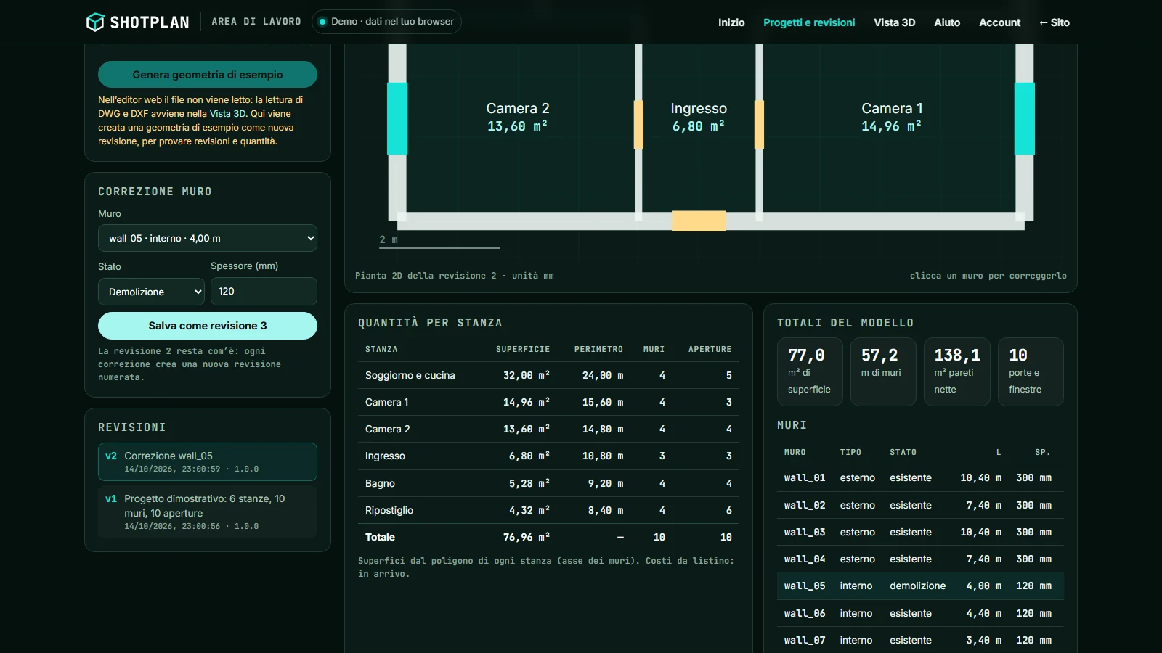Click the Camera 1 row in quantities table
Screen dimensions: 1162x653
coord(548,402)
